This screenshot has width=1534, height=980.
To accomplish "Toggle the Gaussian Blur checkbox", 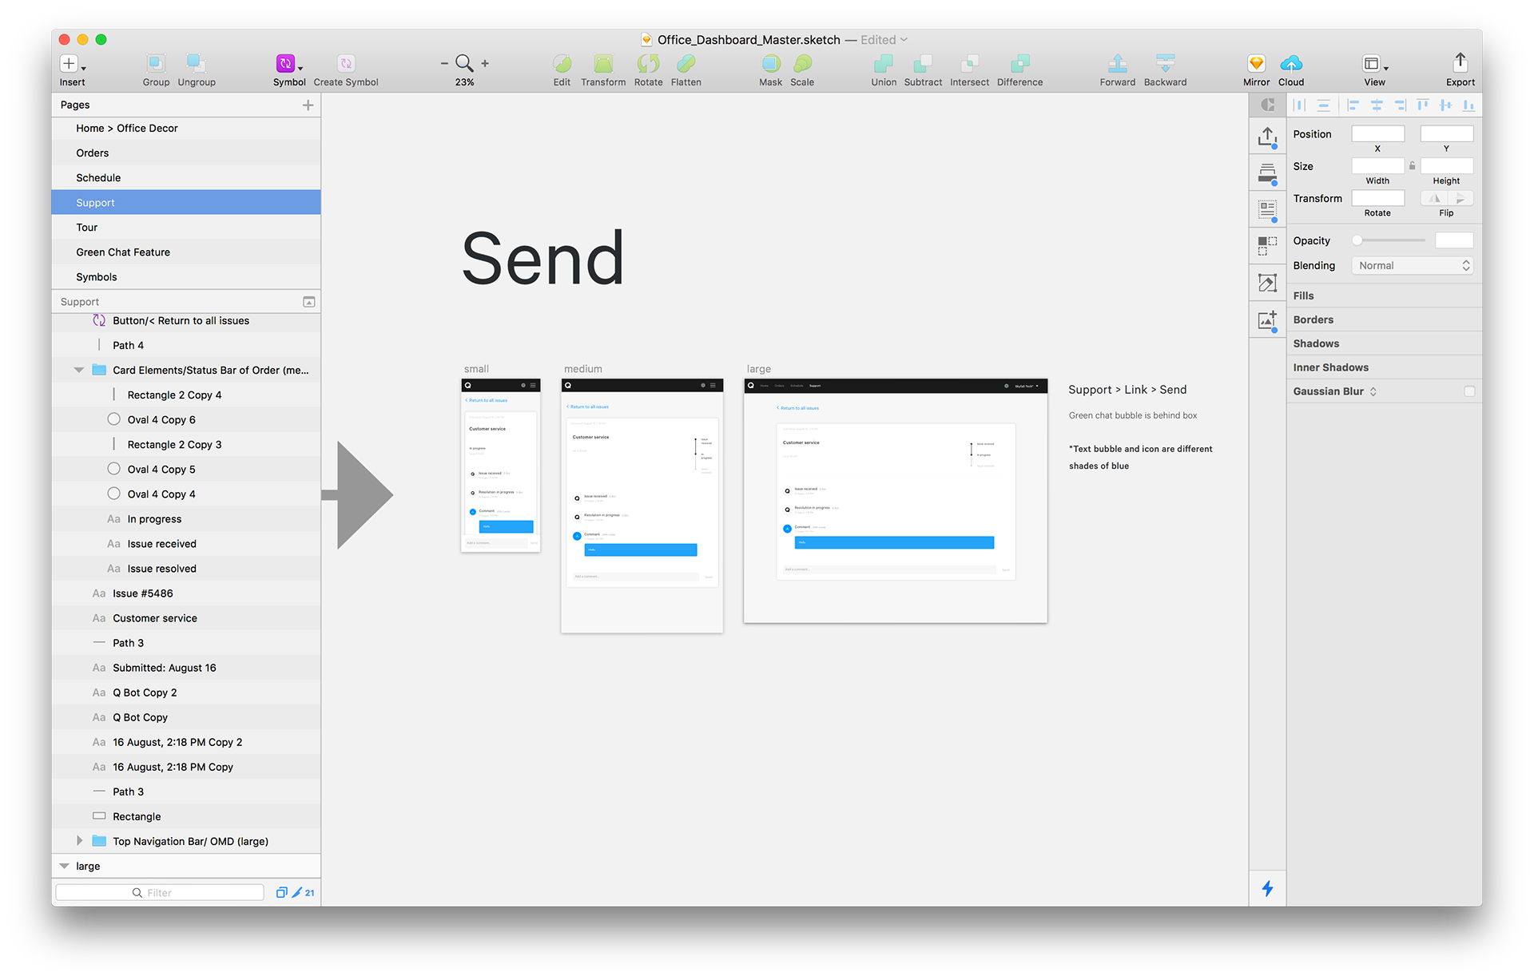I will (x=1468, y=391).
